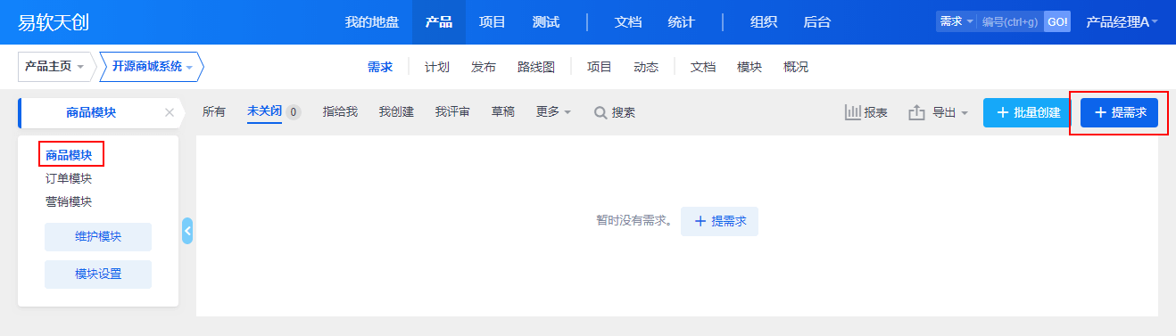Open the 动态 sub-navigation tab
Screen dimensions: 1176x336
click(646, 67)
